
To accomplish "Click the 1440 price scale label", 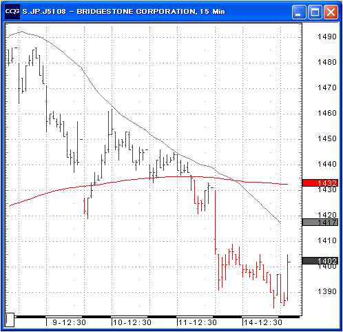I will (x=327, y=164).
